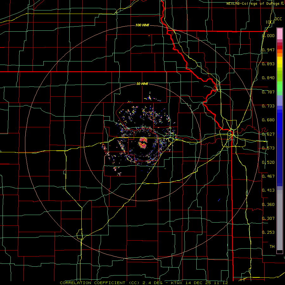Click the DCC label above the legend
The height and width of the screenshot is (285, 285).
pos(278,19)
